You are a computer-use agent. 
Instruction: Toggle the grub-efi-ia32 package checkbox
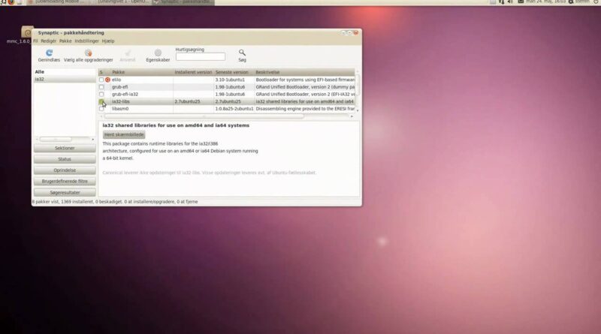pos(101,95)
